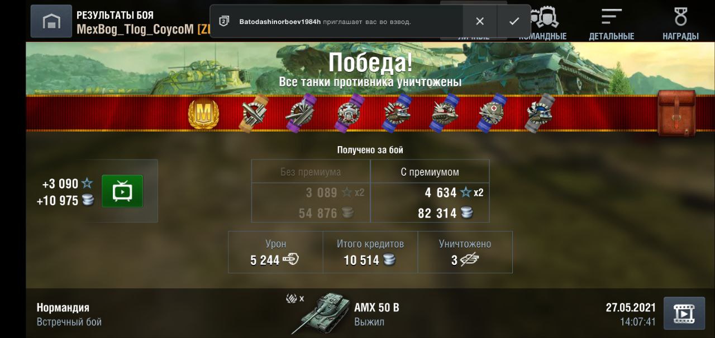This screenshot has width=715, height=338.
Task: Open the garage home icon
Action: tap(51, 21)
